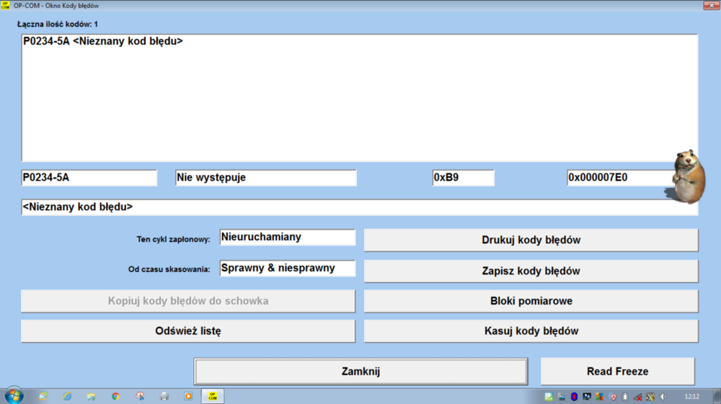Viewport: 721px width, 404px height.
Task: Open the Windows Start menu orb
Action: 14,396
